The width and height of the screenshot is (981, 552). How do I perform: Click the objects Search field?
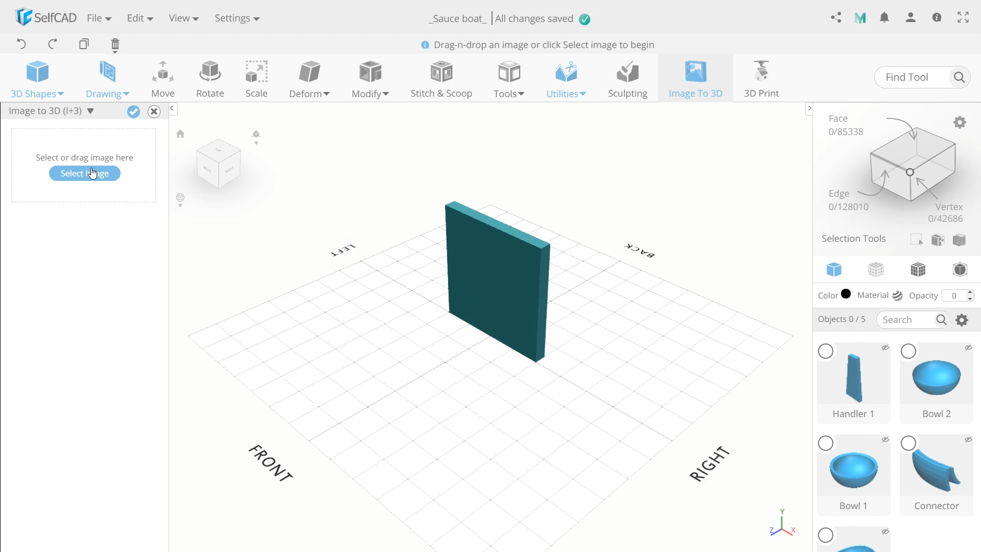point(907,320)
